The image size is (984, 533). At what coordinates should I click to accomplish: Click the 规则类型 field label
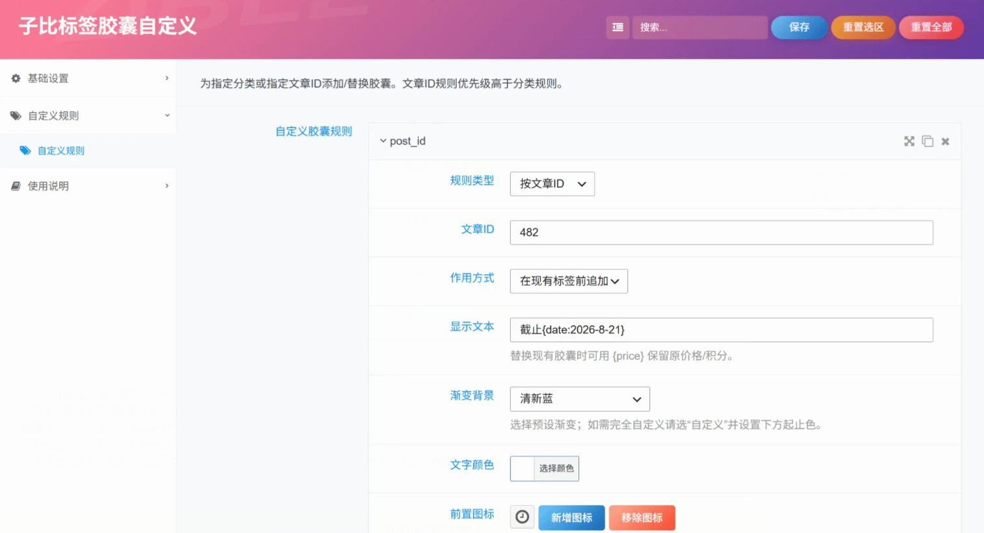[x=472, y=181]
